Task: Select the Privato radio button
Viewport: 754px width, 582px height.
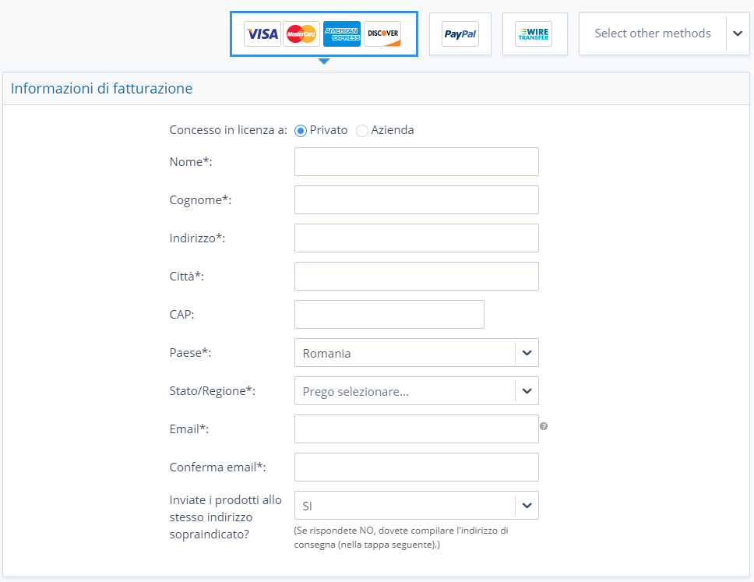Action: 301,131
